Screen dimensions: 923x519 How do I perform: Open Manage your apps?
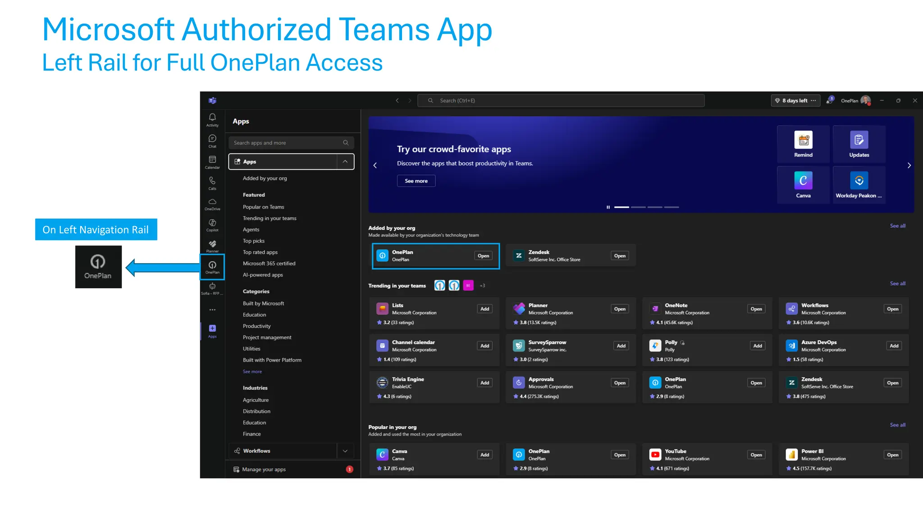264,469
